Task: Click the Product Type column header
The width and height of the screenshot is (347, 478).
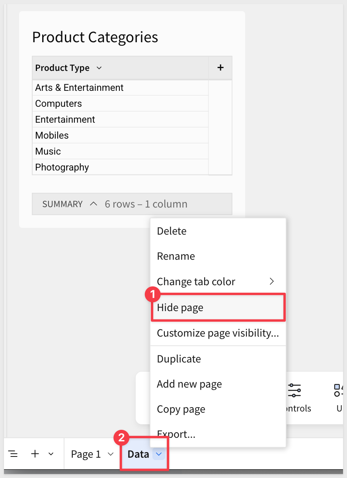Action: pos(62,68)
